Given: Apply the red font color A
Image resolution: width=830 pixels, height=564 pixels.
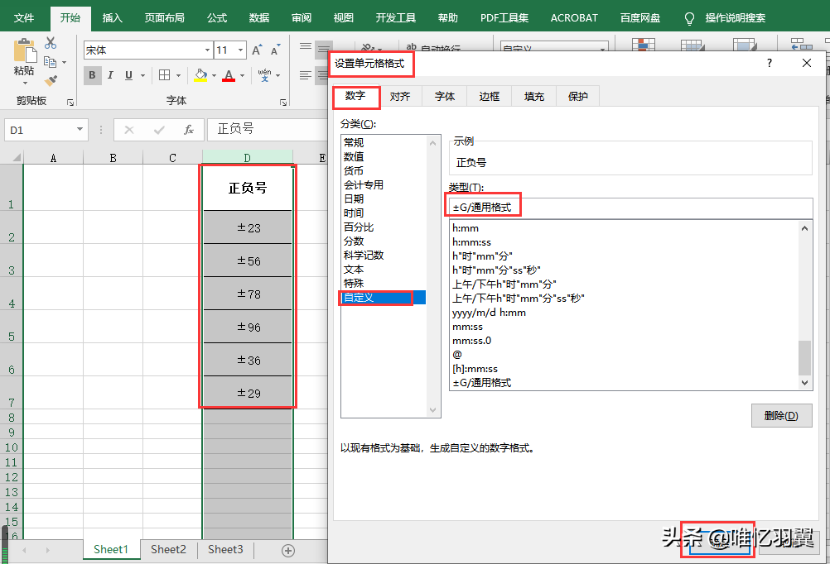Looking at the screenshot, I should click(x=229, y=75).
